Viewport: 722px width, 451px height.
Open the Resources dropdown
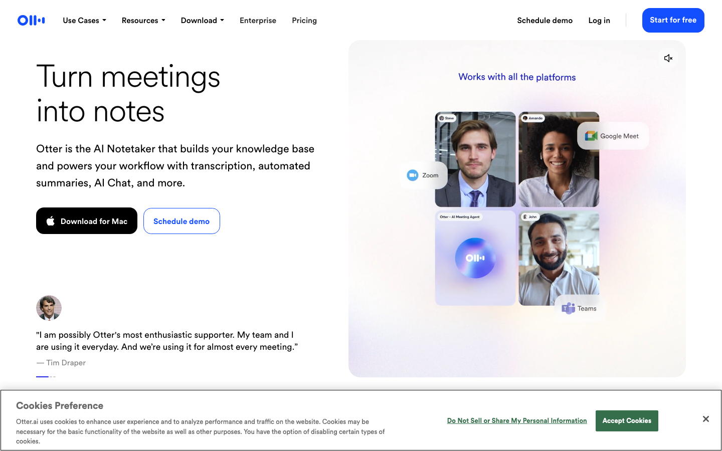(x=143, y=20)
